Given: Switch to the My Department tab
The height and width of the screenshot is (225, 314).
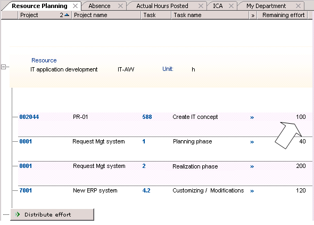Looking at the screenshot, I should click(x=266, y=6).
